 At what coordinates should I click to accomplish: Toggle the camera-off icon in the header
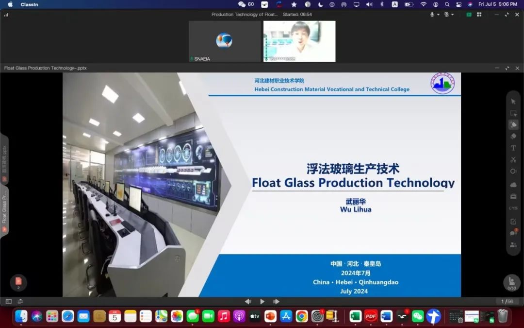click(x=446, y=15)
